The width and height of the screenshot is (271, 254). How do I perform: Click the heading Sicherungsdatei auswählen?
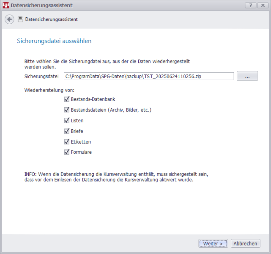[x=54, y=41]
